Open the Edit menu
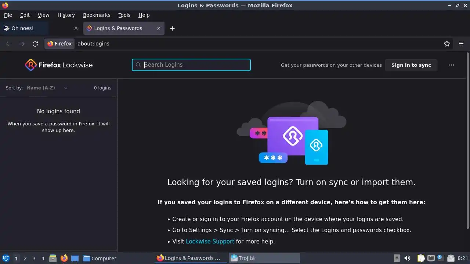 (x=25, y=15)
